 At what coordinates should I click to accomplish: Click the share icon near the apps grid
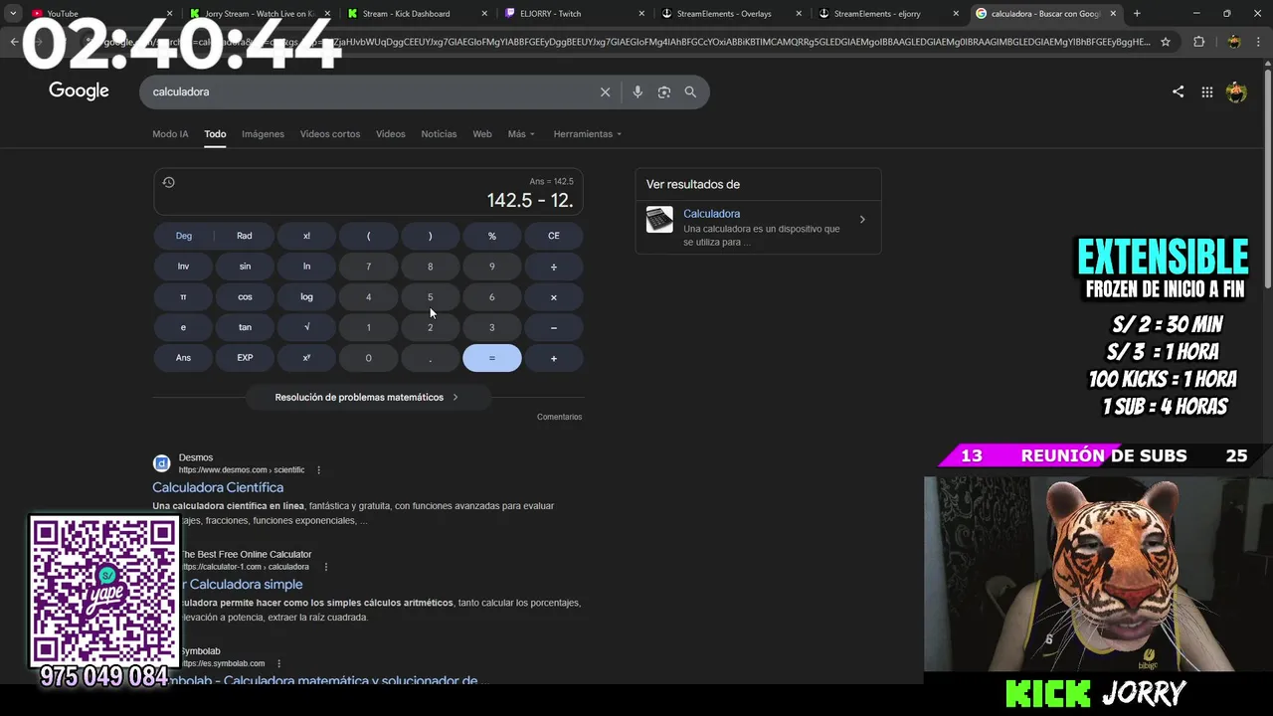[x=1178, y=91]
